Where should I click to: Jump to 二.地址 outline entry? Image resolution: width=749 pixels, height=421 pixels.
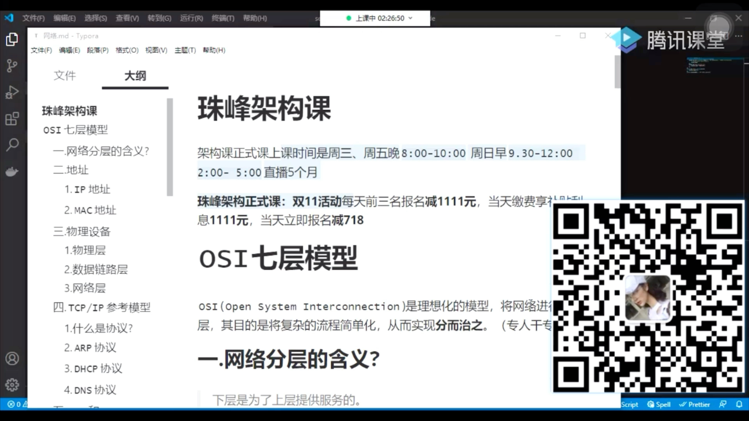pyautogui.click(x=71, y=170)
